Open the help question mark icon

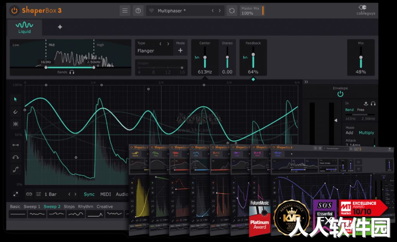pos(138,10)
